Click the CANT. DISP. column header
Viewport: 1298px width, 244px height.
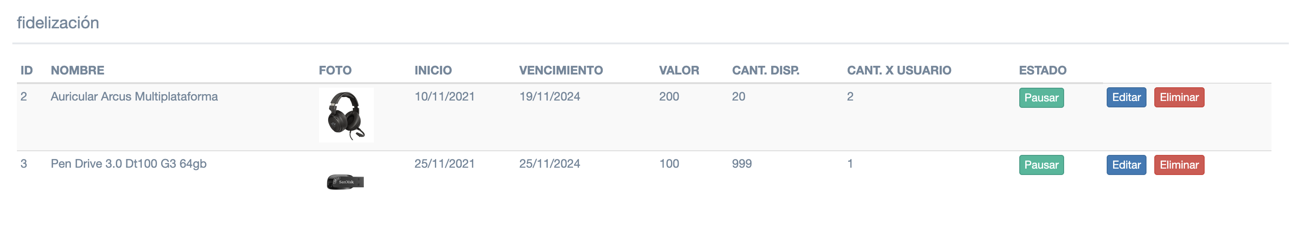[x=765, y=70]
